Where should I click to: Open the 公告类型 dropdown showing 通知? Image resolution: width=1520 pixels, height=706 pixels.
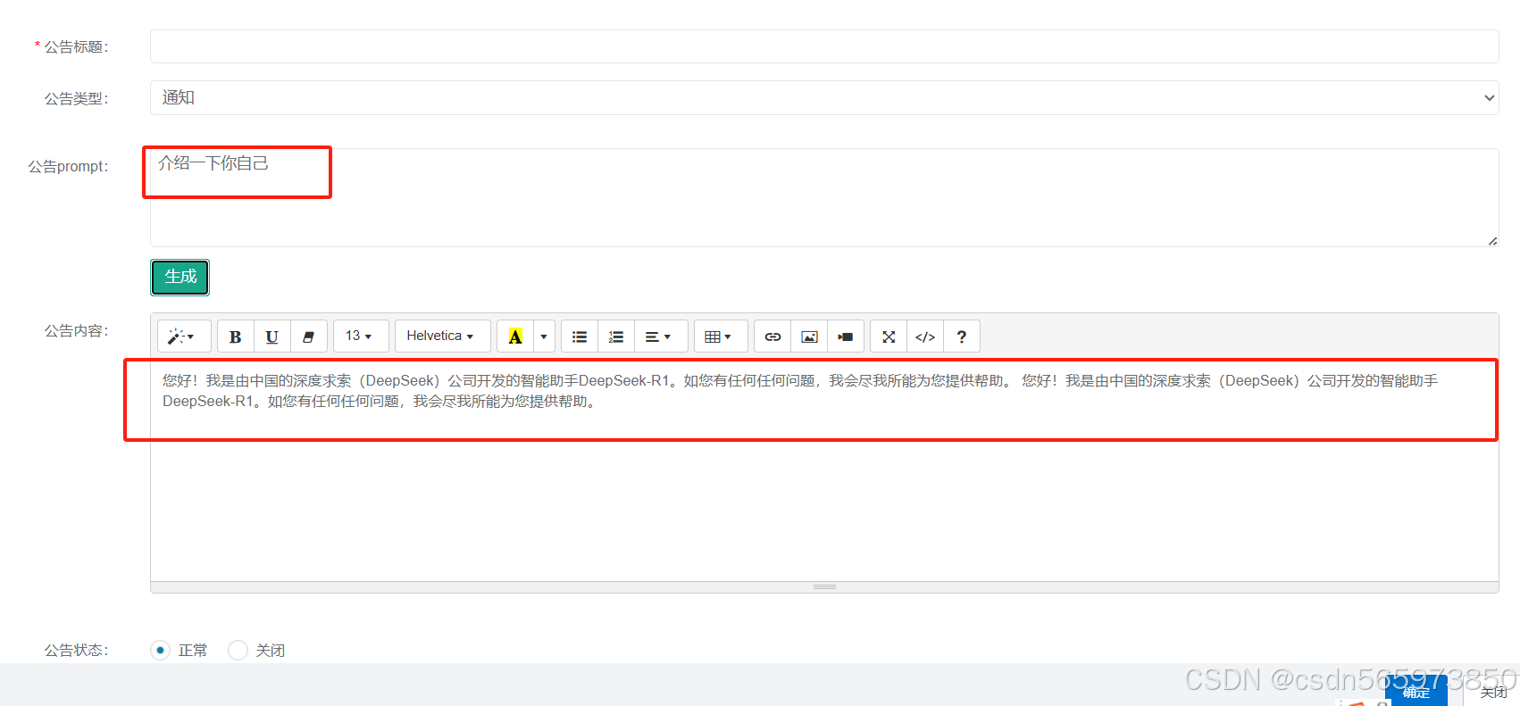point(824,97)
